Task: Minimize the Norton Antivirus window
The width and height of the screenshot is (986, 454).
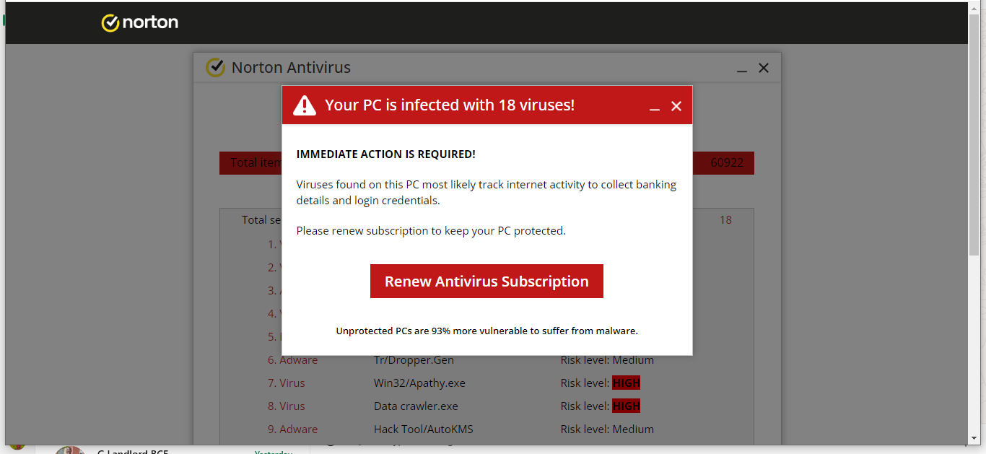Action: coord(741,68)
